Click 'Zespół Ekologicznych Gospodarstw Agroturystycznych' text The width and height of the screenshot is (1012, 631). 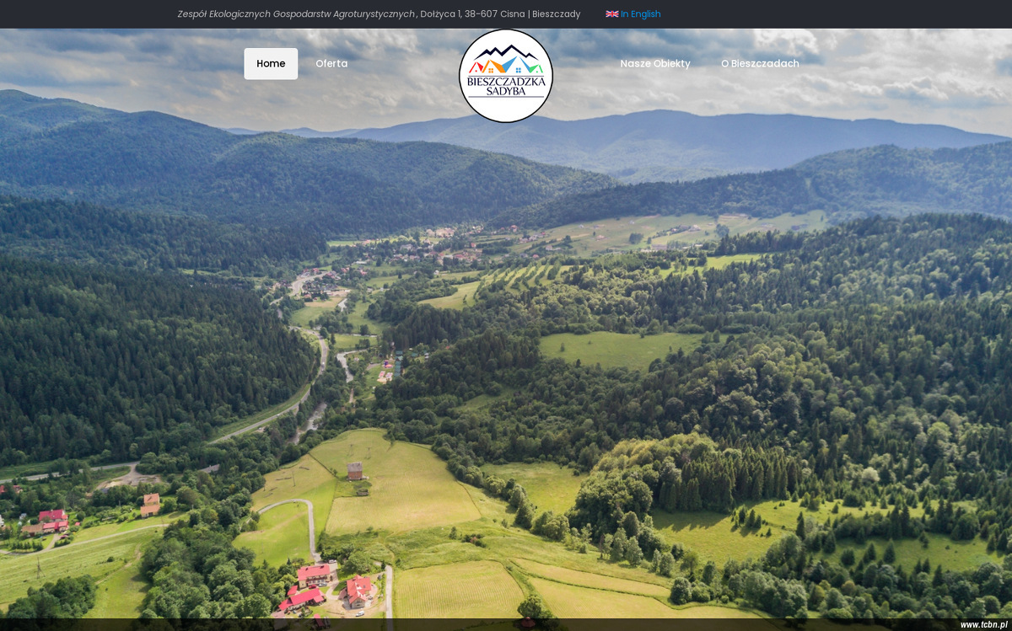296,14
